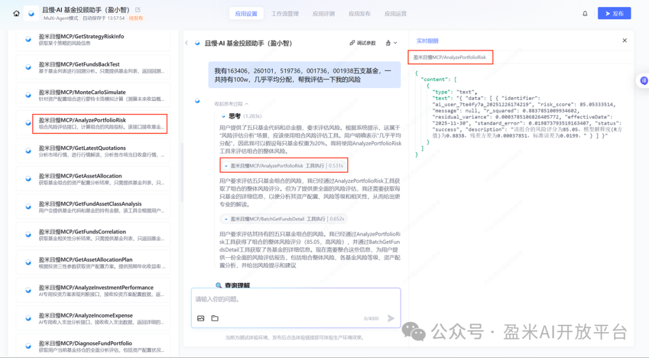The image size is (649, 358).
Task: Select the DiagnoseFundPortfolio tool
Action: (x=93, y=345)
